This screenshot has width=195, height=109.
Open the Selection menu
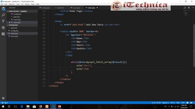(12, 4)
